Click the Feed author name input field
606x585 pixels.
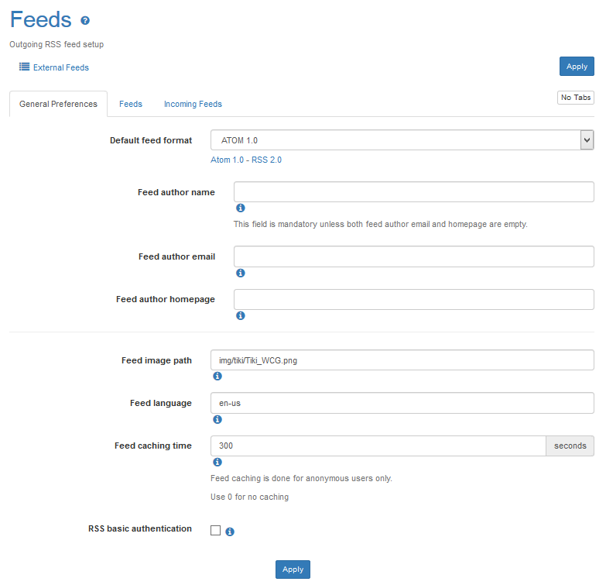(x=413, y=192)
